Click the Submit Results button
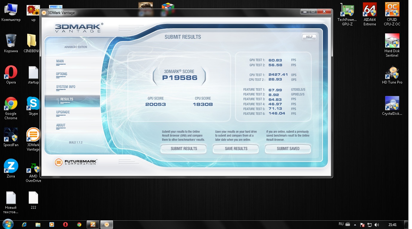Viewport: 412px width, 229px height. pos(184,148)
